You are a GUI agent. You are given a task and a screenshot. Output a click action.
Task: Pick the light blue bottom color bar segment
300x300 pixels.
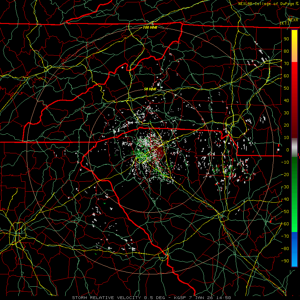click(x=294, y=259)
